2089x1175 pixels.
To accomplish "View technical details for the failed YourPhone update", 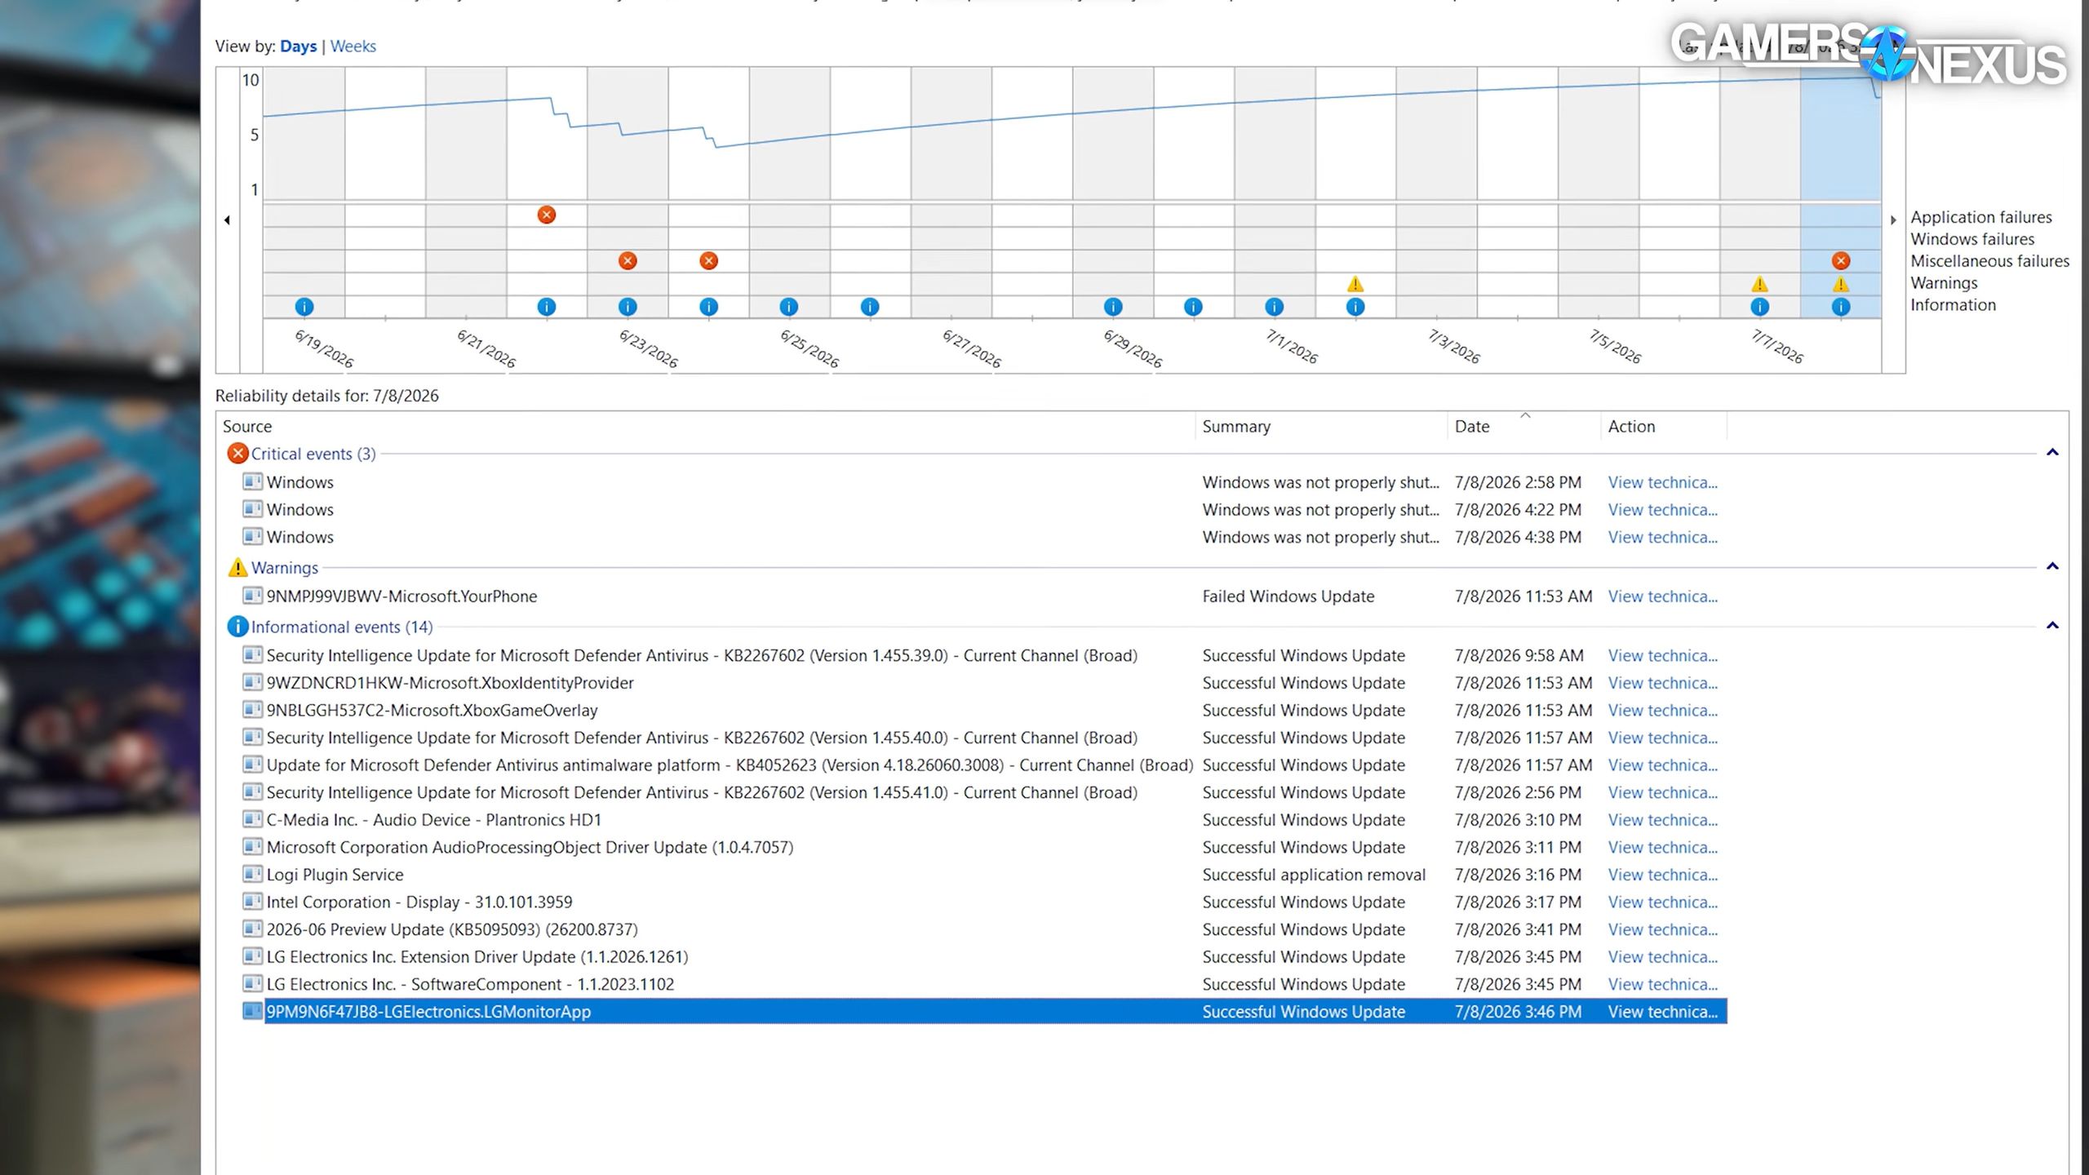I will [1662, 596].
